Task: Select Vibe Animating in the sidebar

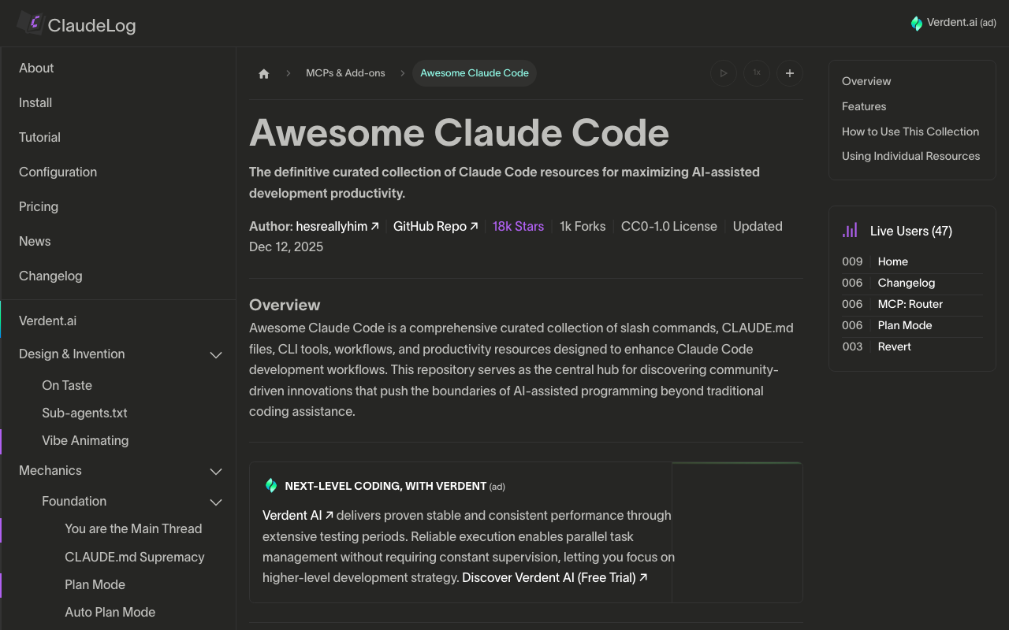Action: (85, 440)
